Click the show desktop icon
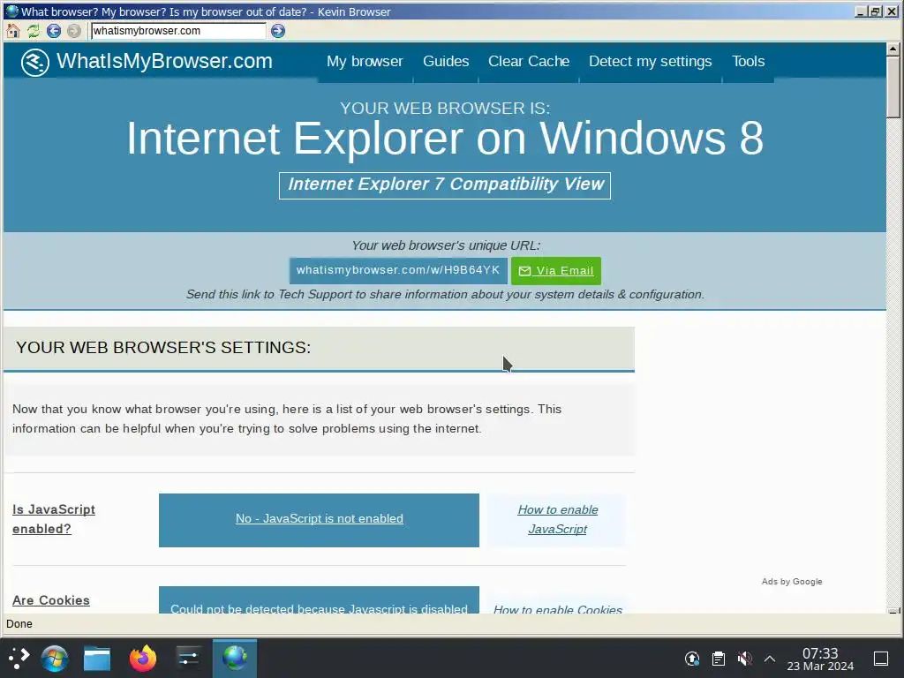904x678 pixels. (x=881, y=658)
